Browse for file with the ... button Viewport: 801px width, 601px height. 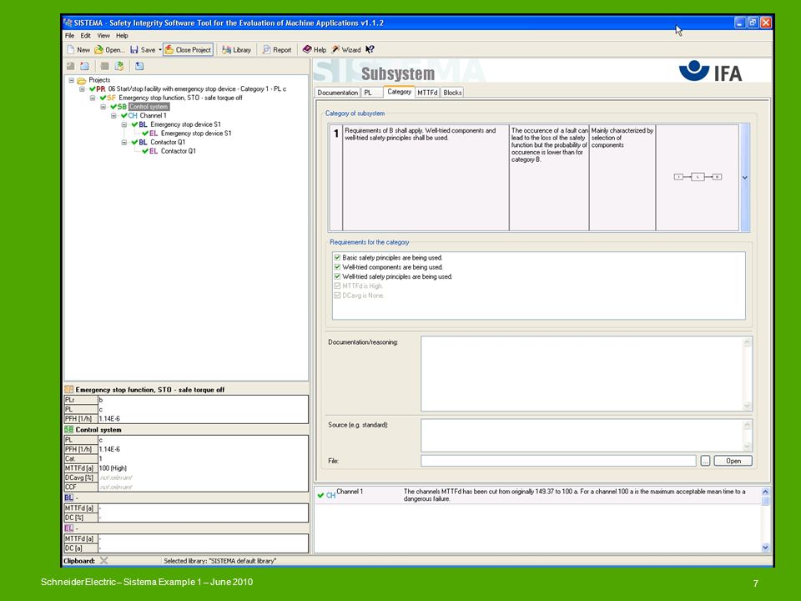[x=705, y=461]
